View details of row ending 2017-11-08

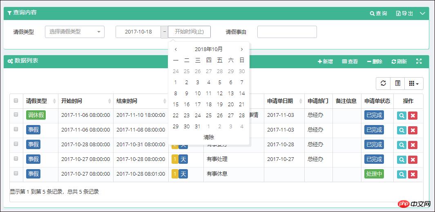tap(402, 130)
